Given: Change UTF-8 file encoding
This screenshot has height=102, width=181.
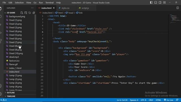Looking at the screenshot, I should (x=143, y=100).
